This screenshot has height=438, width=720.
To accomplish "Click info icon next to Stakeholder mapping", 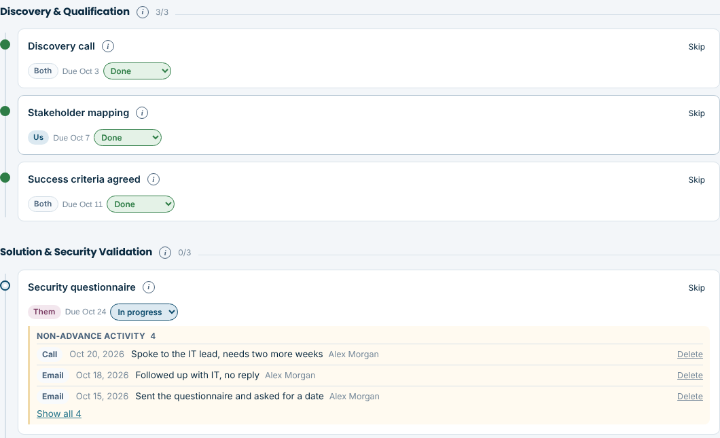I will (x=142, y=113).
